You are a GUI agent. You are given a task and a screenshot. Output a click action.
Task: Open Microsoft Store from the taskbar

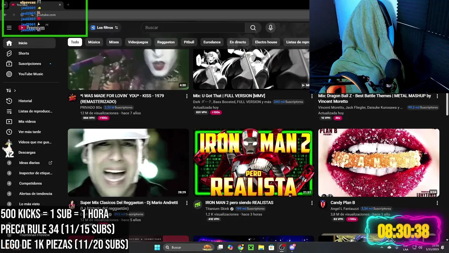(x=271, y=247)
